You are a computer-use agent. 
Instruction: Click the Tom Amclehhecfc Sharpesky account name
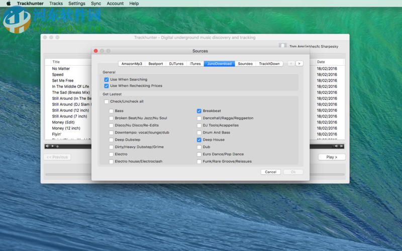[x=314, y=46]
